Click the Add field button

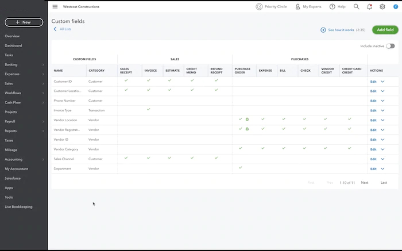(x=385, y=29)
